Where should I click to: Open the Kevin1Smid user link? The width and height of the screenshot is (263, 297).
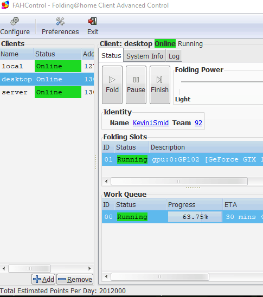pyautogui.click(x=151, y=122)
